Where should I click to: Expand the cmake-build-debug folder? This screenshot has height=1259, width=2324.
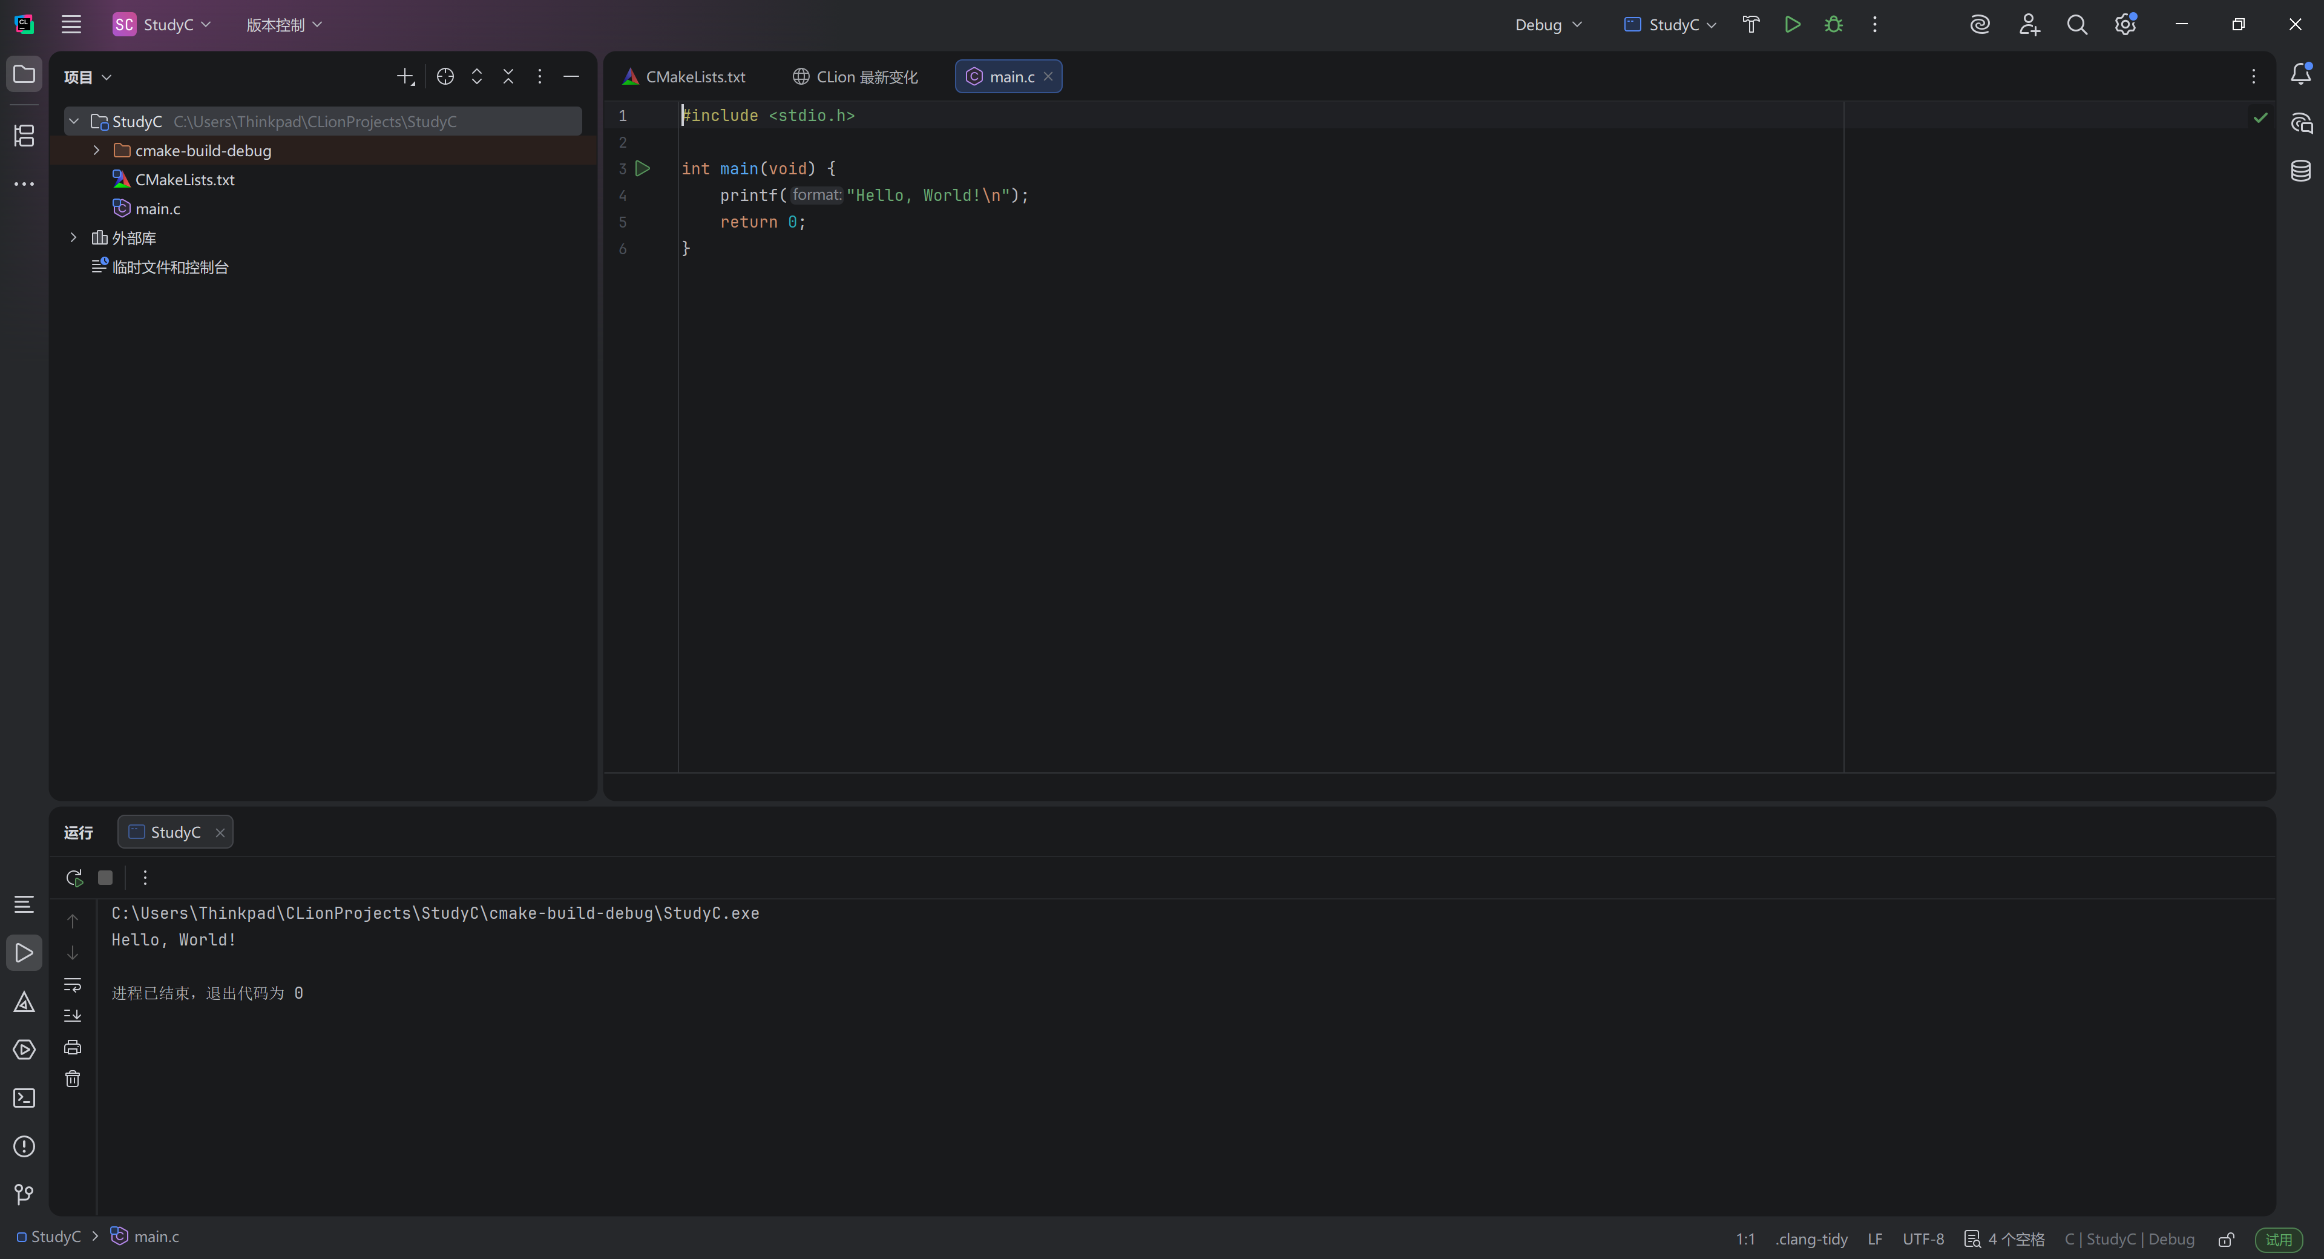click(97, 151)
